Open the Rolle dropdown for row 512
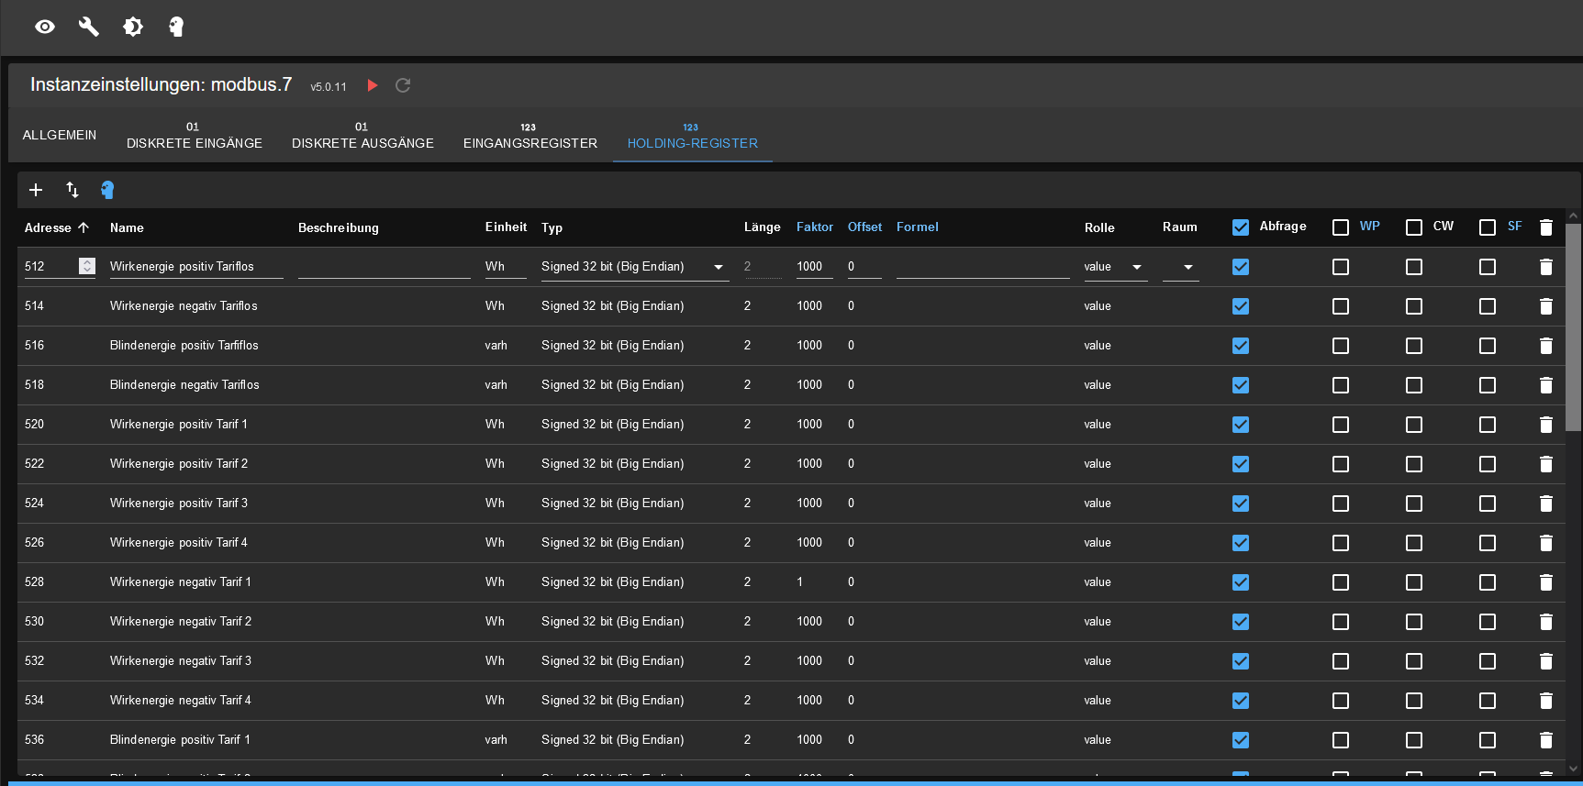 click(1116, 267)
